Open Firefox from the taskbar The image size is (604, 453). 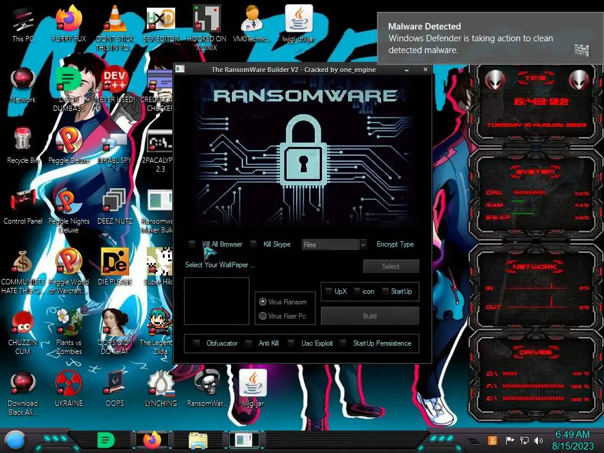(152, 440)
